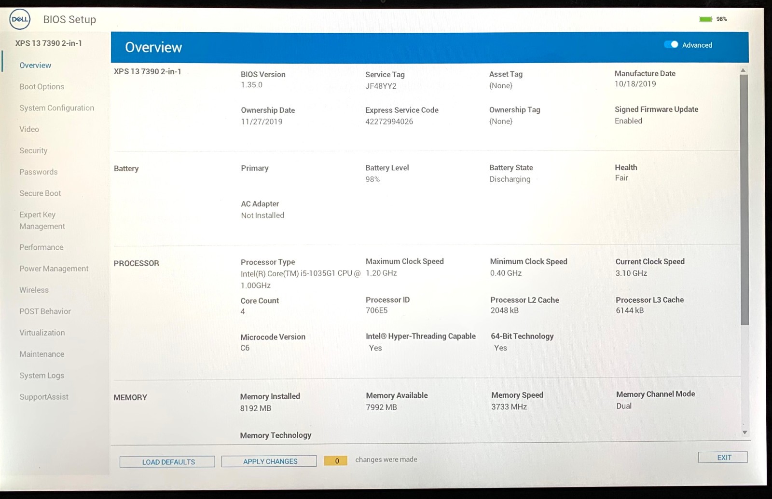Click the scrollbar up arrow
772x499 pixels.
point(744,70)
